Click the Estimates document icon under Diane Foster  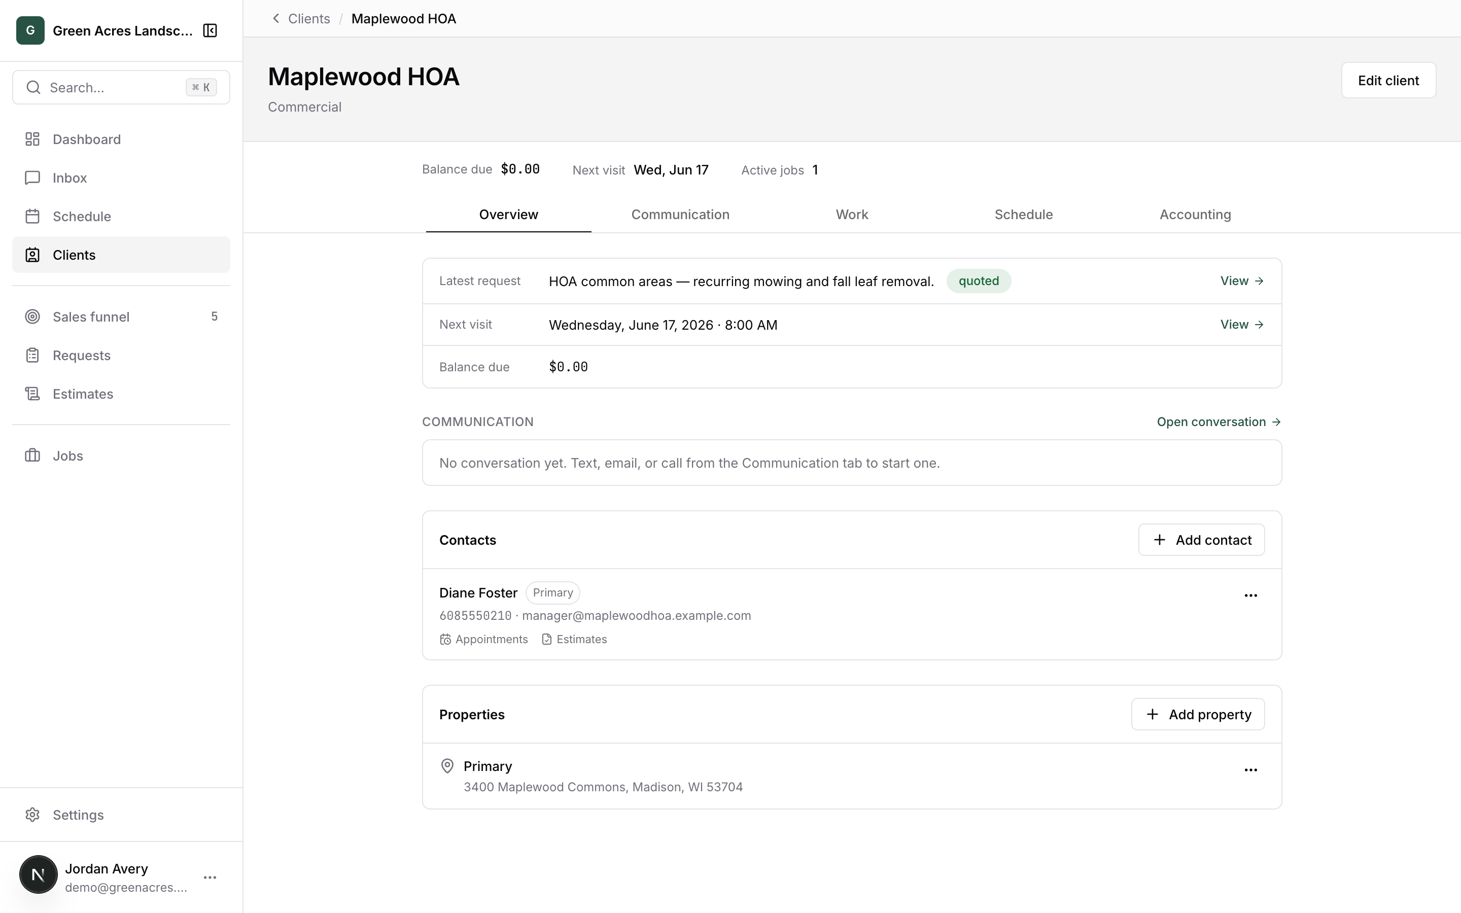pyautogui.click(x=547, y=640)
